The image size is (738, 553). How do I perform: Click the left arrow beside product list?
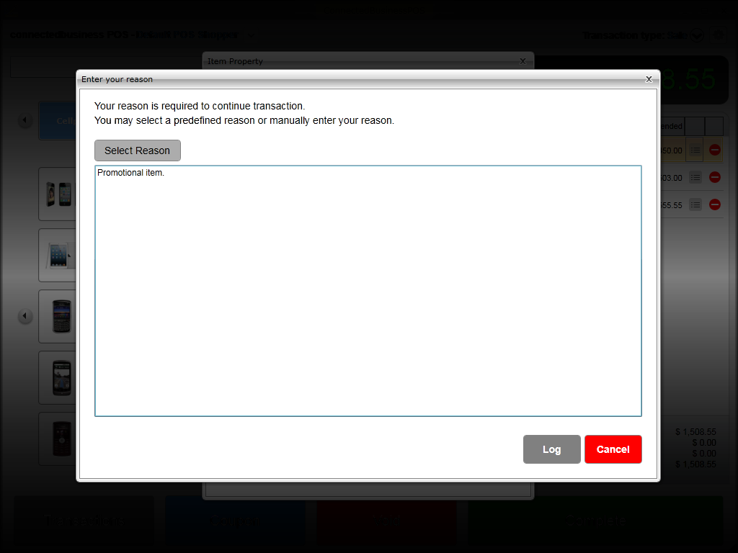coord(25,316)
